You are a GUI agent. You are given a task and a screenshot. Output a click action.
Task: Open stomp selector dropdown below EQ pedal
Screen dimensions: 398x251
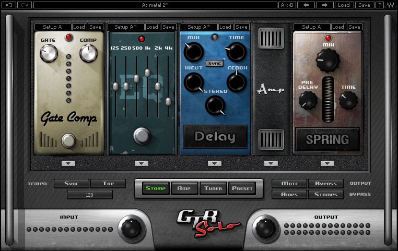142,163
